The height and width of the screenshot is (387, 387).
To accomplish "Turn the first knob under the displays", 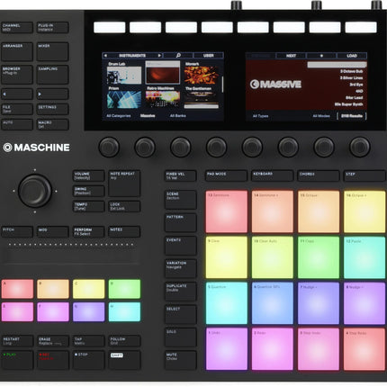I will [x=109, y=147].
